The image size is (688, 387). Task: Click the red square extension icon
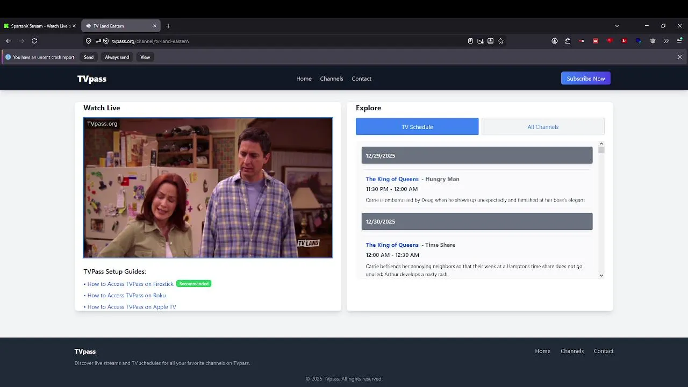596,41
